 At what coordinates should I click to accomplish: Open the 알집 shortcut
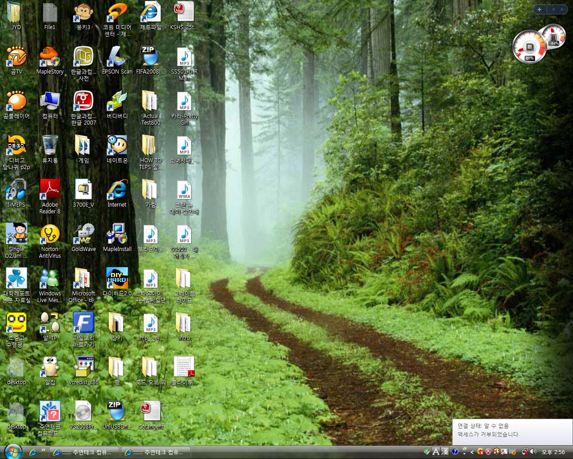tap(50, 371)
